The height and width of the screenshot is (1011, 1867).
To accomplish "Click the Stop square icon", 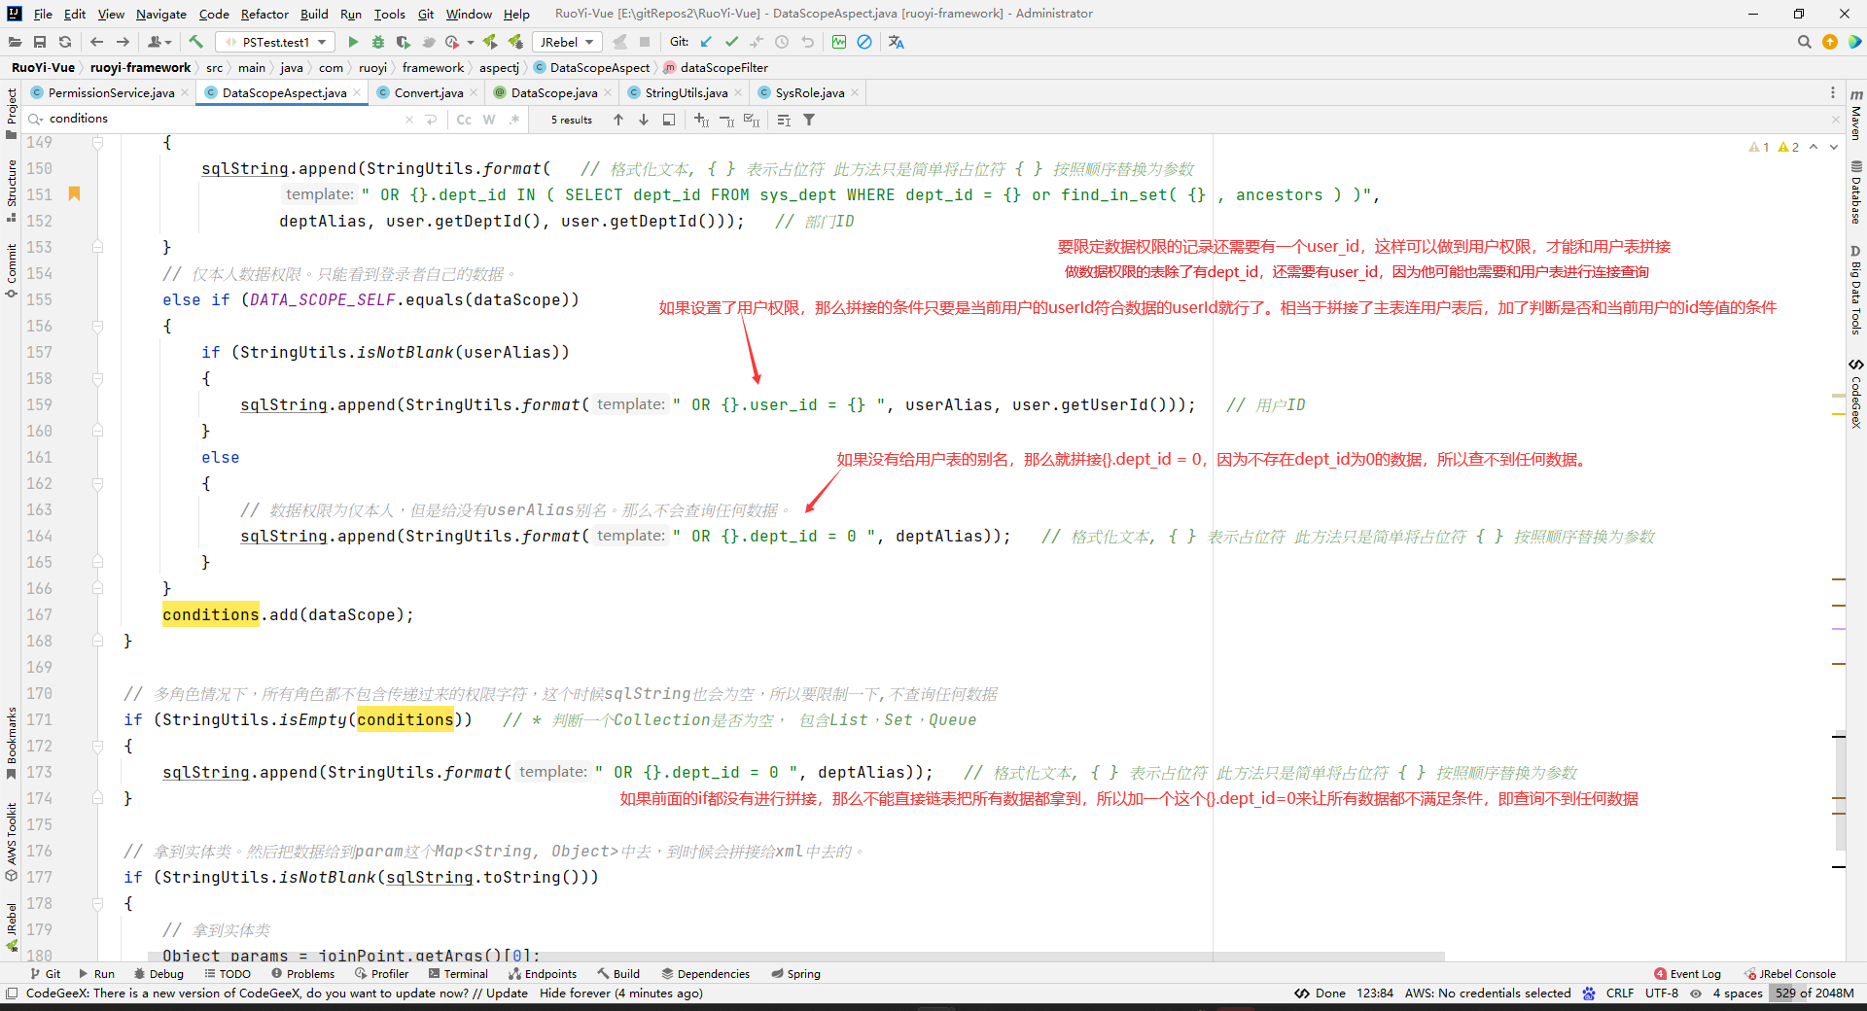I will (x=645, y=42).
